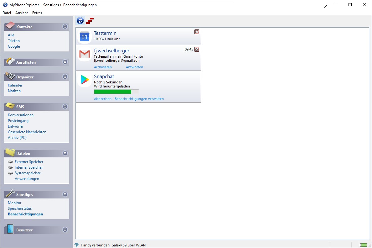
Task: Open Anwendungen list
Action: (27, 179)
